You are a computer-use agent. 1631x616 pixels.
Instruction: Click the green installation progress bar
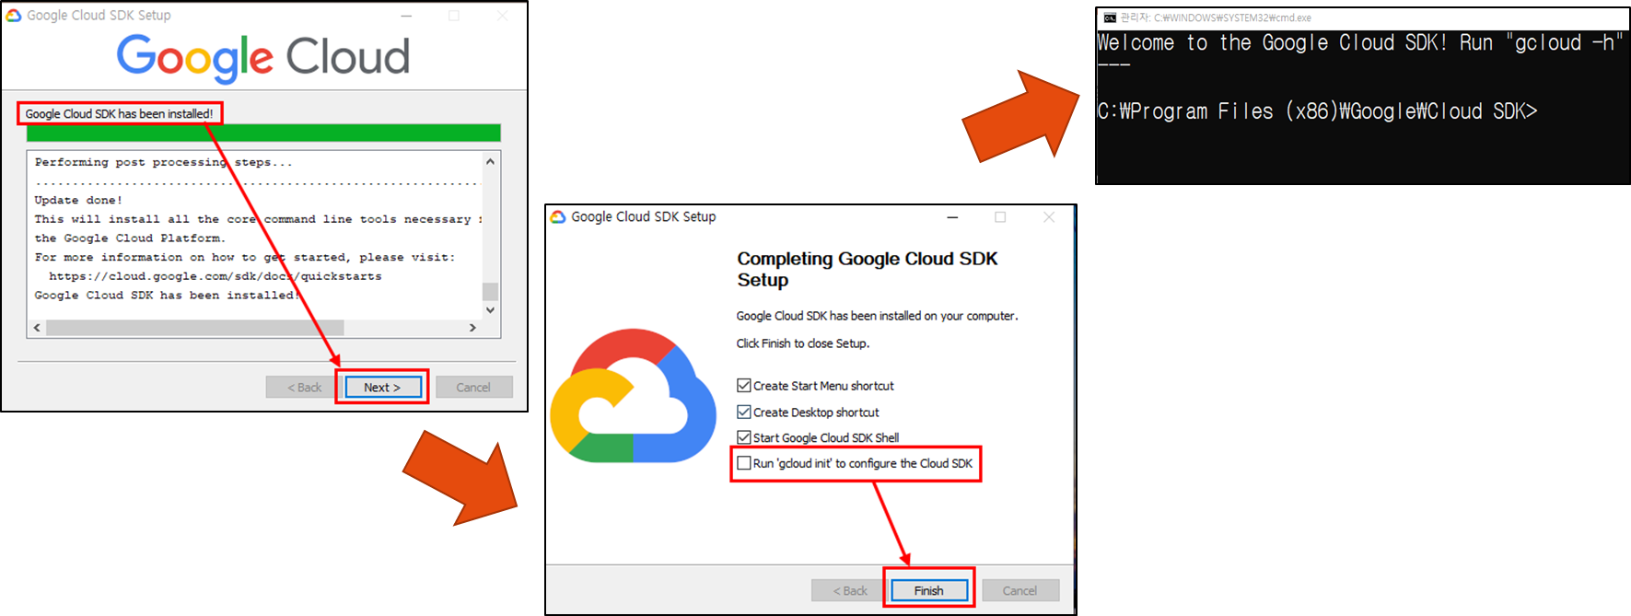point(263,133)
